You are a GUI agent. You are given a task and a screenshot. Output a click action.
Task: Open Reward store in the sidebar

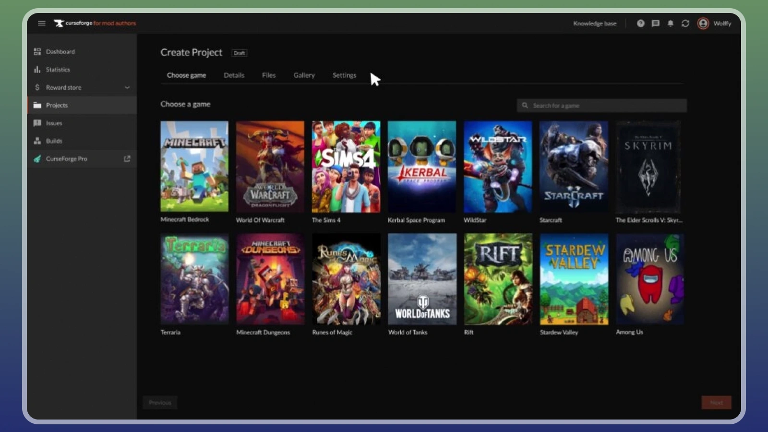click(x=82, y=87)
